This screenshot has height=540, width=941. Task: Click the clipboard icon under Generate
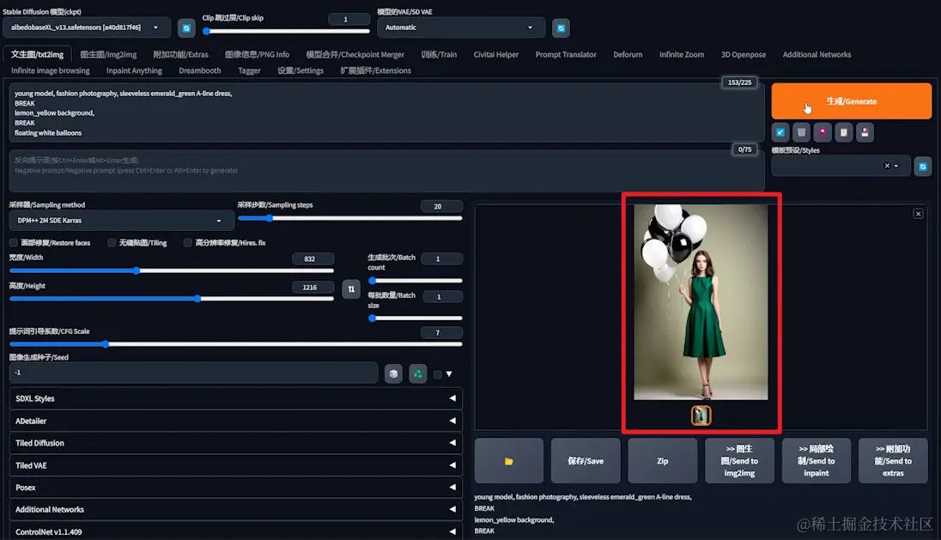point(843,132)
